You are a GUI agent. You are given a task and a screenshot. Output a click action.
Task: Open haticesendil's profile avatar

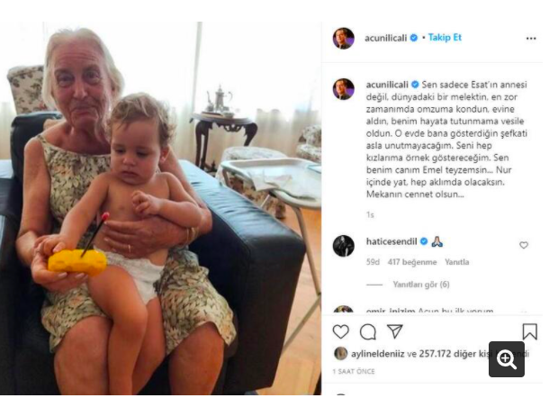[x=344, y=246]
